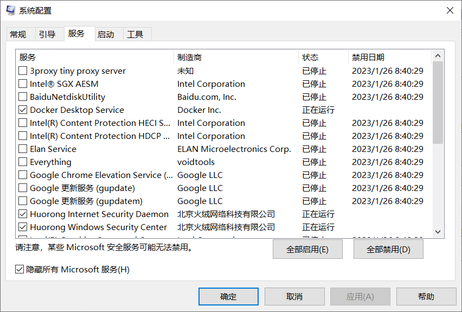
Task: Cancel with the 取消 button
Action: (294, 296)
